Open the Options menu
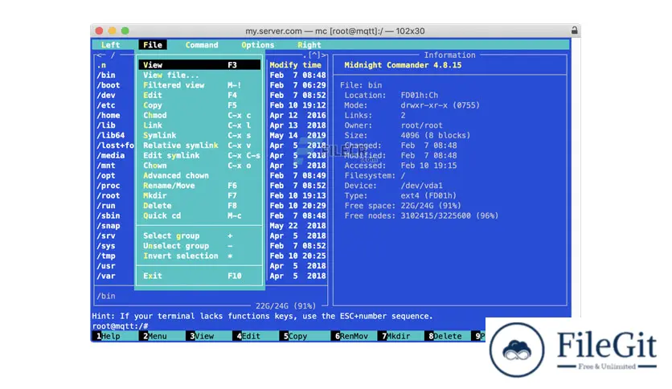The image size is (672, 389). tap(257, 45)
